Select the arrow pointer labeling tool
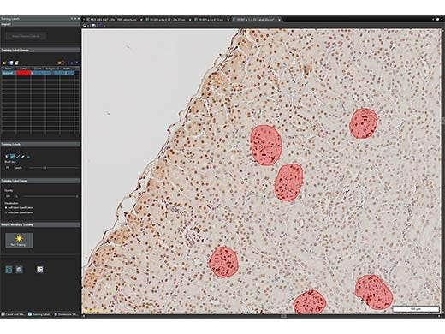This screenshot has height=334, width=445. (7, 157)
